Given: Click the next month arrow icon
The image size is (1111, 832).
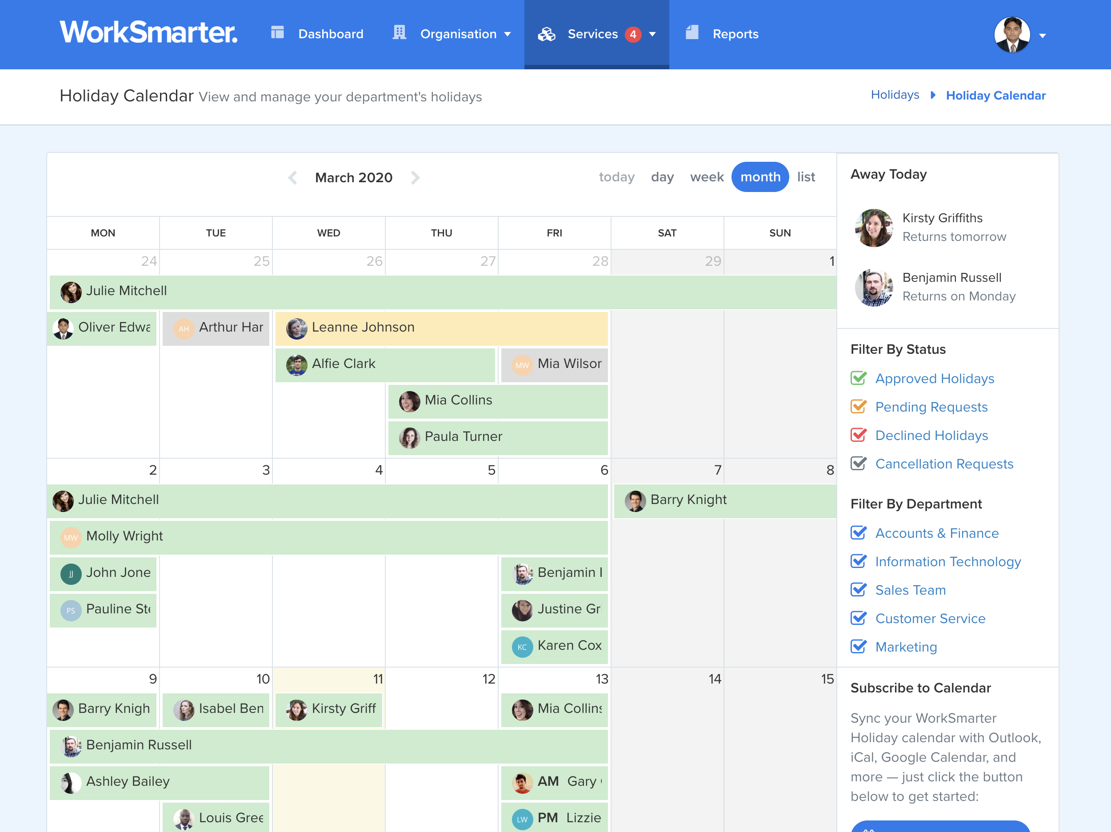Looking at the screenshot, I should tap(417, 177).
